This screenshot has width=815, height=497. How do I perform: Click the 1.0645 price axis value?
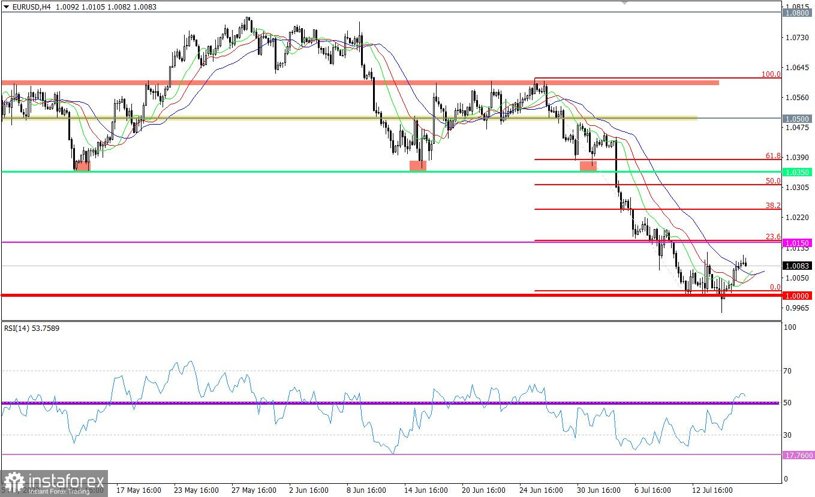click(x=796, y=67)
